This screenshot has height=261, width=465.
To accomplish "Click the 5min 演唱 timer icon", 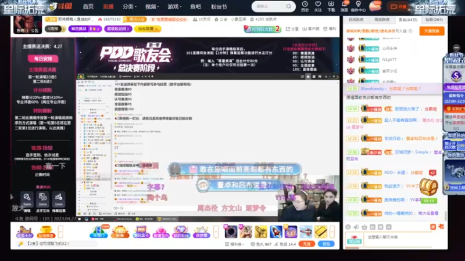I will 27,200.
